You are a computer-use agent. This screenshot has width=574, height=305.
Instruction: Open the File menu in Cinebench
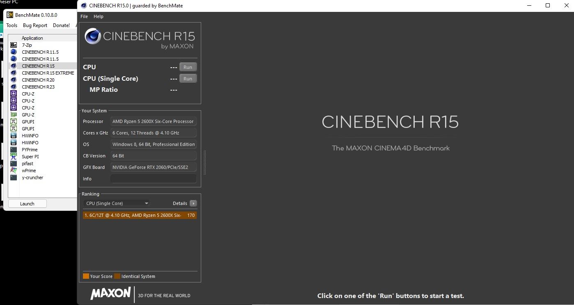click(84, 16)
